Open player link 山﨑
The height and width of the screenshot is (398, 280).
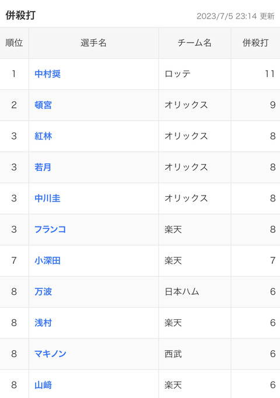pos(43,385)
